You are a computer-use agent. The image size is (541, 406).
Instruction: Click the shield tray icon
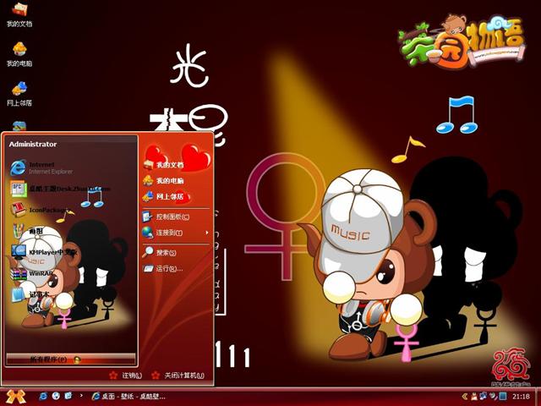click(493, 396)
